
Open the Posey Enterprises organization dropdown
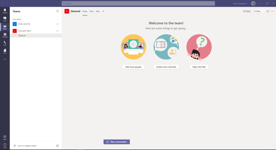pyautogui.click(x=240, y=4)
